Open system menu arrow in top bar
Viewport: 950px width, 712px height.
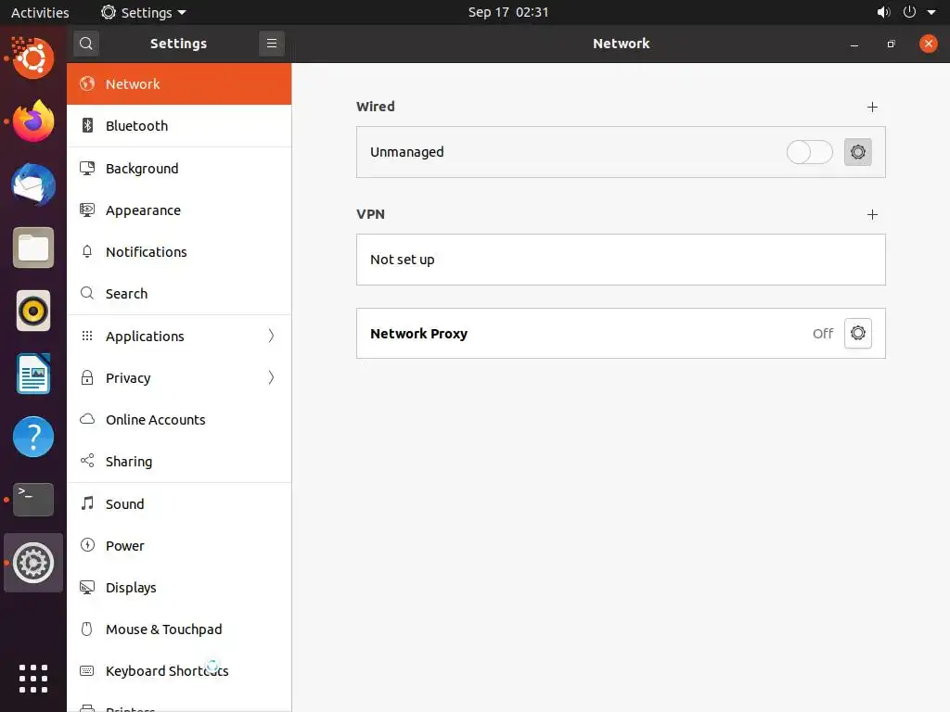931,12
